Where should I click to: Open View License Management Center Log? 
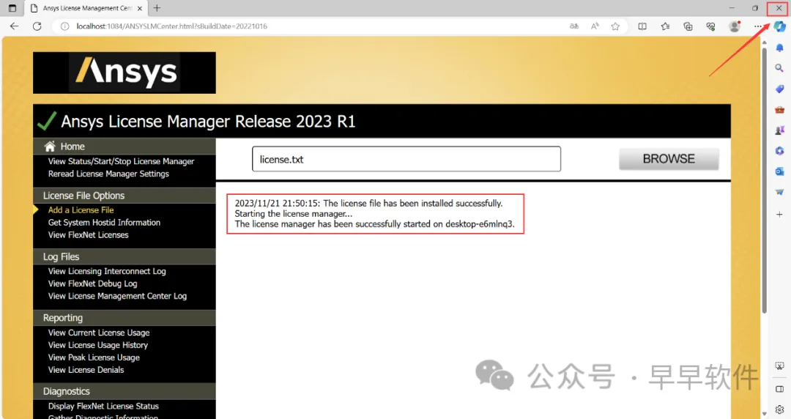pyautogui.click(x=117, y=296)
